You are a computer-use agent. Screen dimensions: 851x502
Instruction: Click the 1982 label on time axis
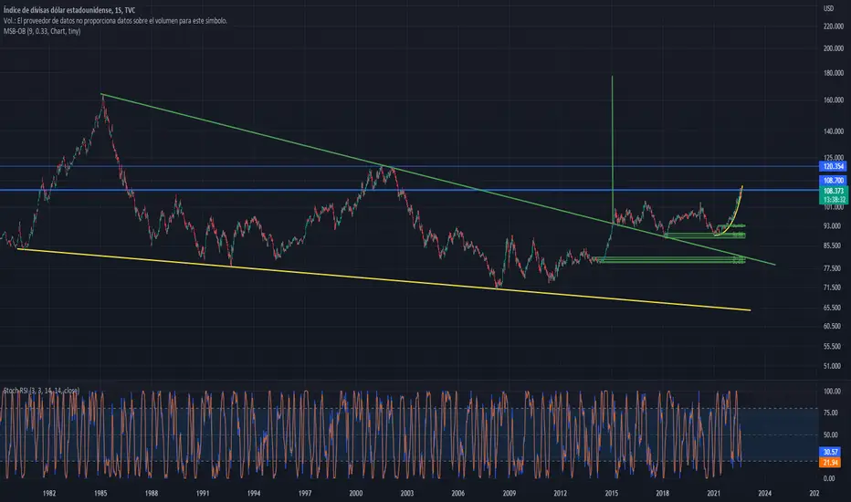49,493
